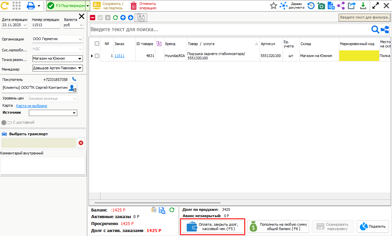Open the order link 11511
This screenshot has width=392, height=236.
click(x=119, y=56)
